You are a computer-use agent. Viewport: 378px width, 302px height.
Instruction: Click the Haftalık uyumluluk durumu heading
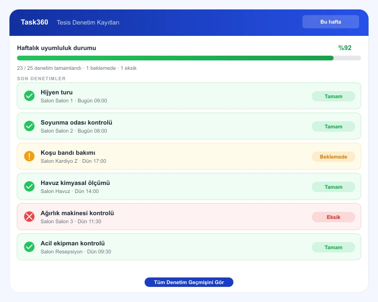coord(56,48)
